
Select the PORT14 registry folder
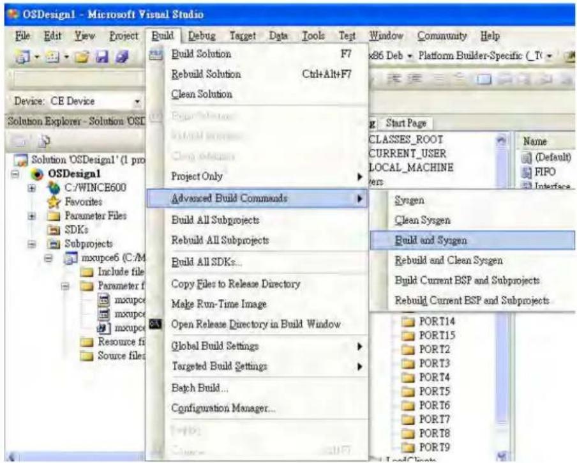click(437, 322)
